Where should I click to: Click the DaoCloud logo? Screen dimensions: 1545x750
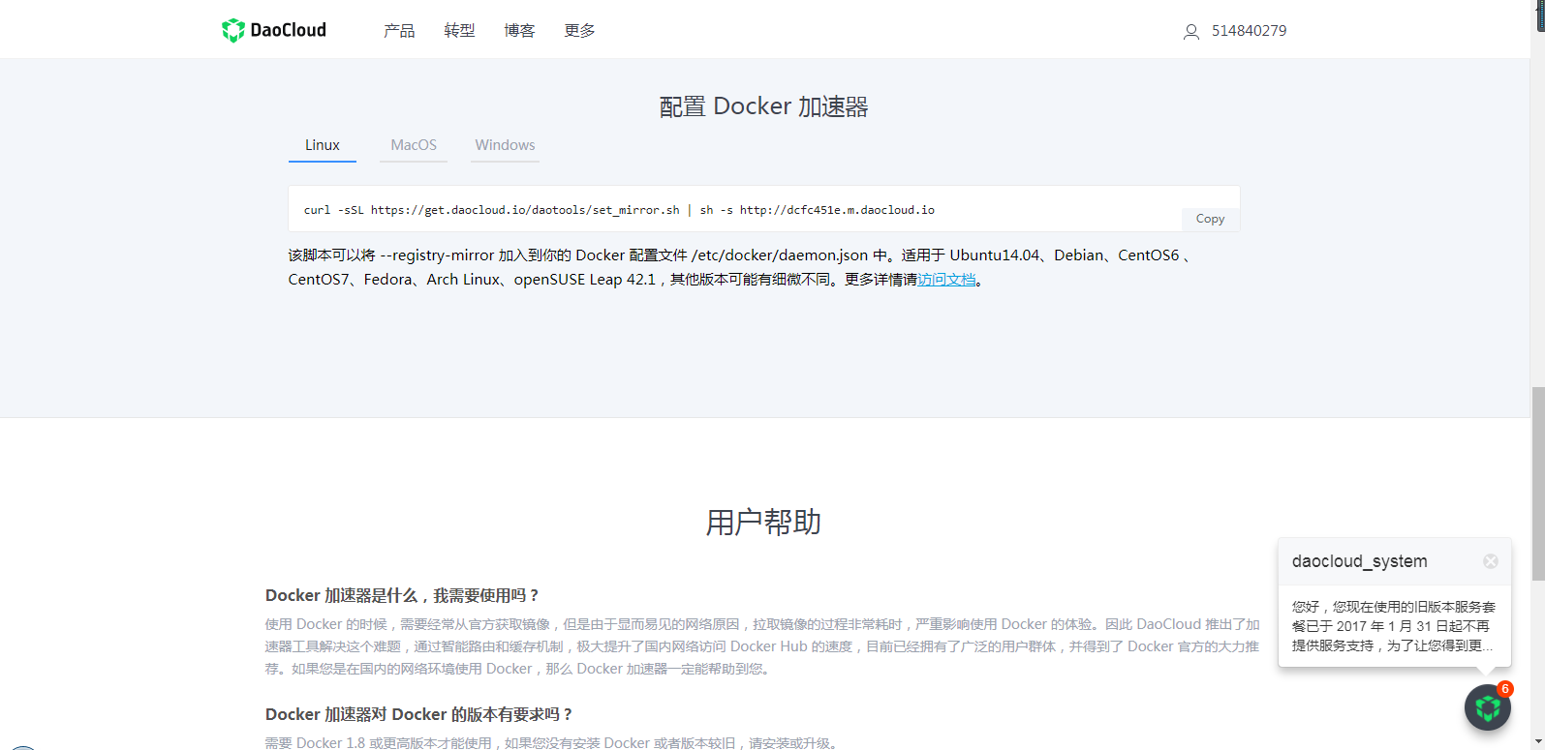(274, 30)
